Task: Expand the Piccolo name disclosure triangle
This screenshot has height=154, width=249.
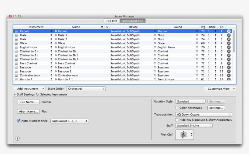Action: (56, 31)
